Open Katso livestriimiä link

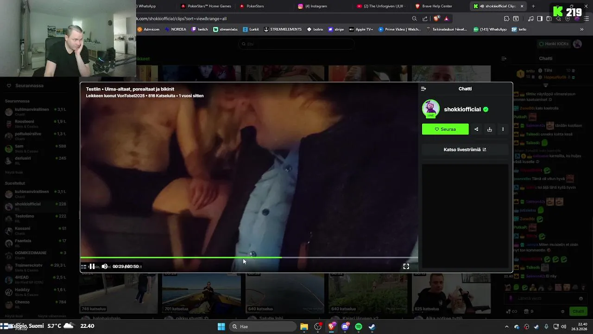pos(465,149)
